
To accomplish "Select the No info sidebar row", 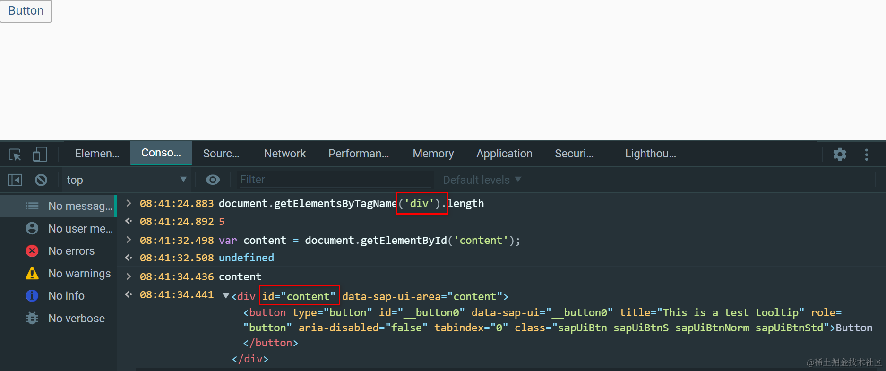I will (59, 296).
